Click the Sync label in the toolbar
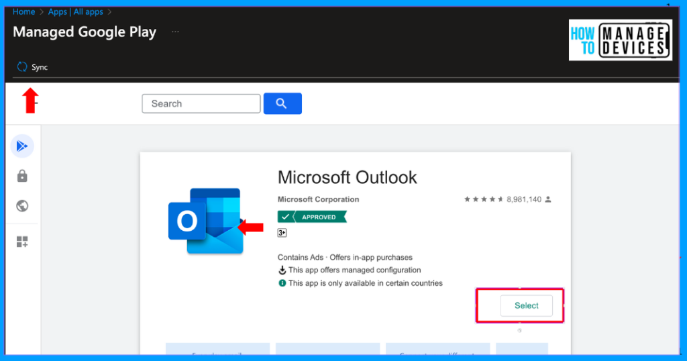Image resolution: width=687 pixels, height=361 pixels. pos(40,67)
